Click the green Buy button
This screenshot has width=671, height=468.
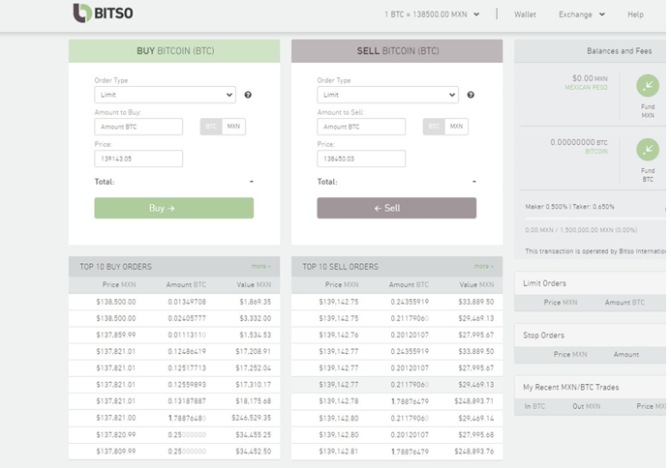click(174, 208)
